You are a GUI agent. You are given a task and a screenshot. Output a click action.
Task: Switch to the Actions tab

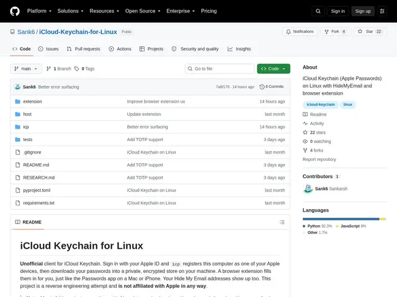coord(120,49)
